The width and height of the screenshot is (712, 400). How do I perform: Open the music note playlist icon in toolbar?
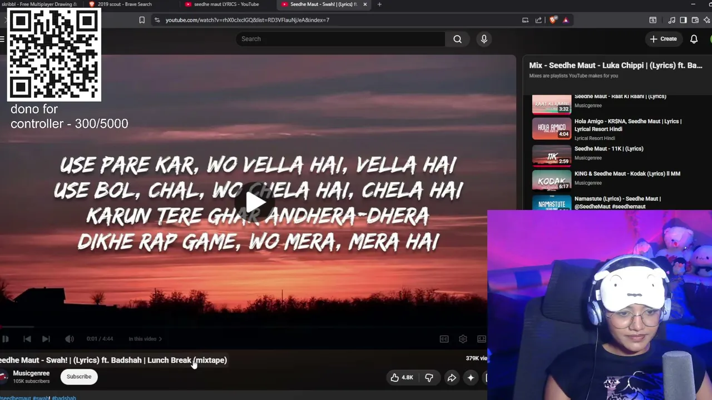coord(671,20)
